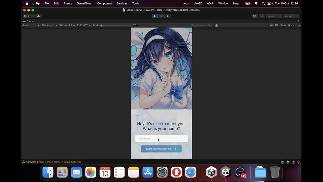323x182 pixels.
Task: Open the Help menu
Action: tap(236, 3)
